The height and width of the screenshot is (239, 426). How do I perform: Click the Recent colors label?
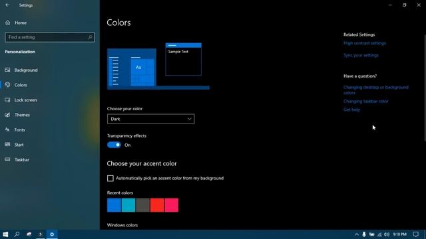click(120, 193)
